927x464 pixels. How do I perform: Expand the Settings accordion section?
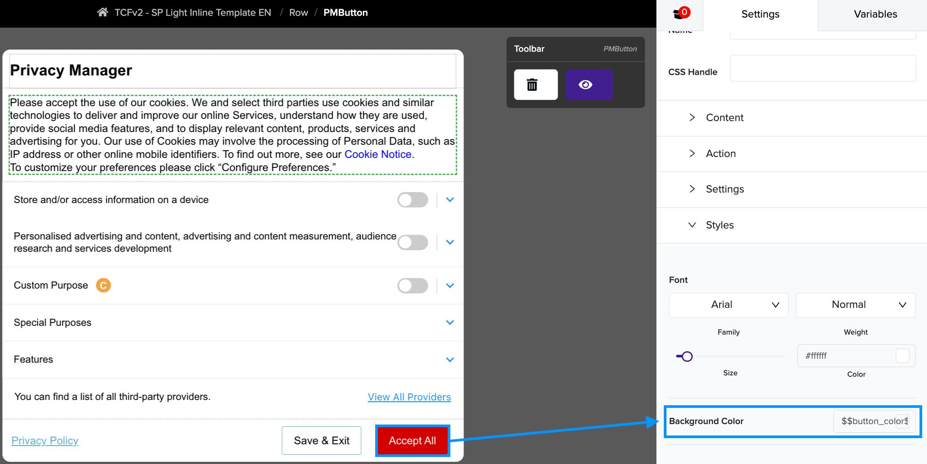[792, 189]
